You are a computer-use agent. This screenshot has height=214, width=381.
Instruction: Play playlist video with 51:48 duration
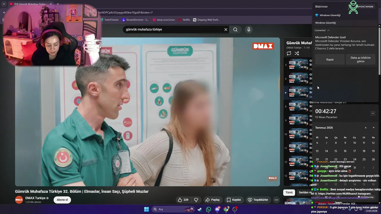(x=298, y=134)
